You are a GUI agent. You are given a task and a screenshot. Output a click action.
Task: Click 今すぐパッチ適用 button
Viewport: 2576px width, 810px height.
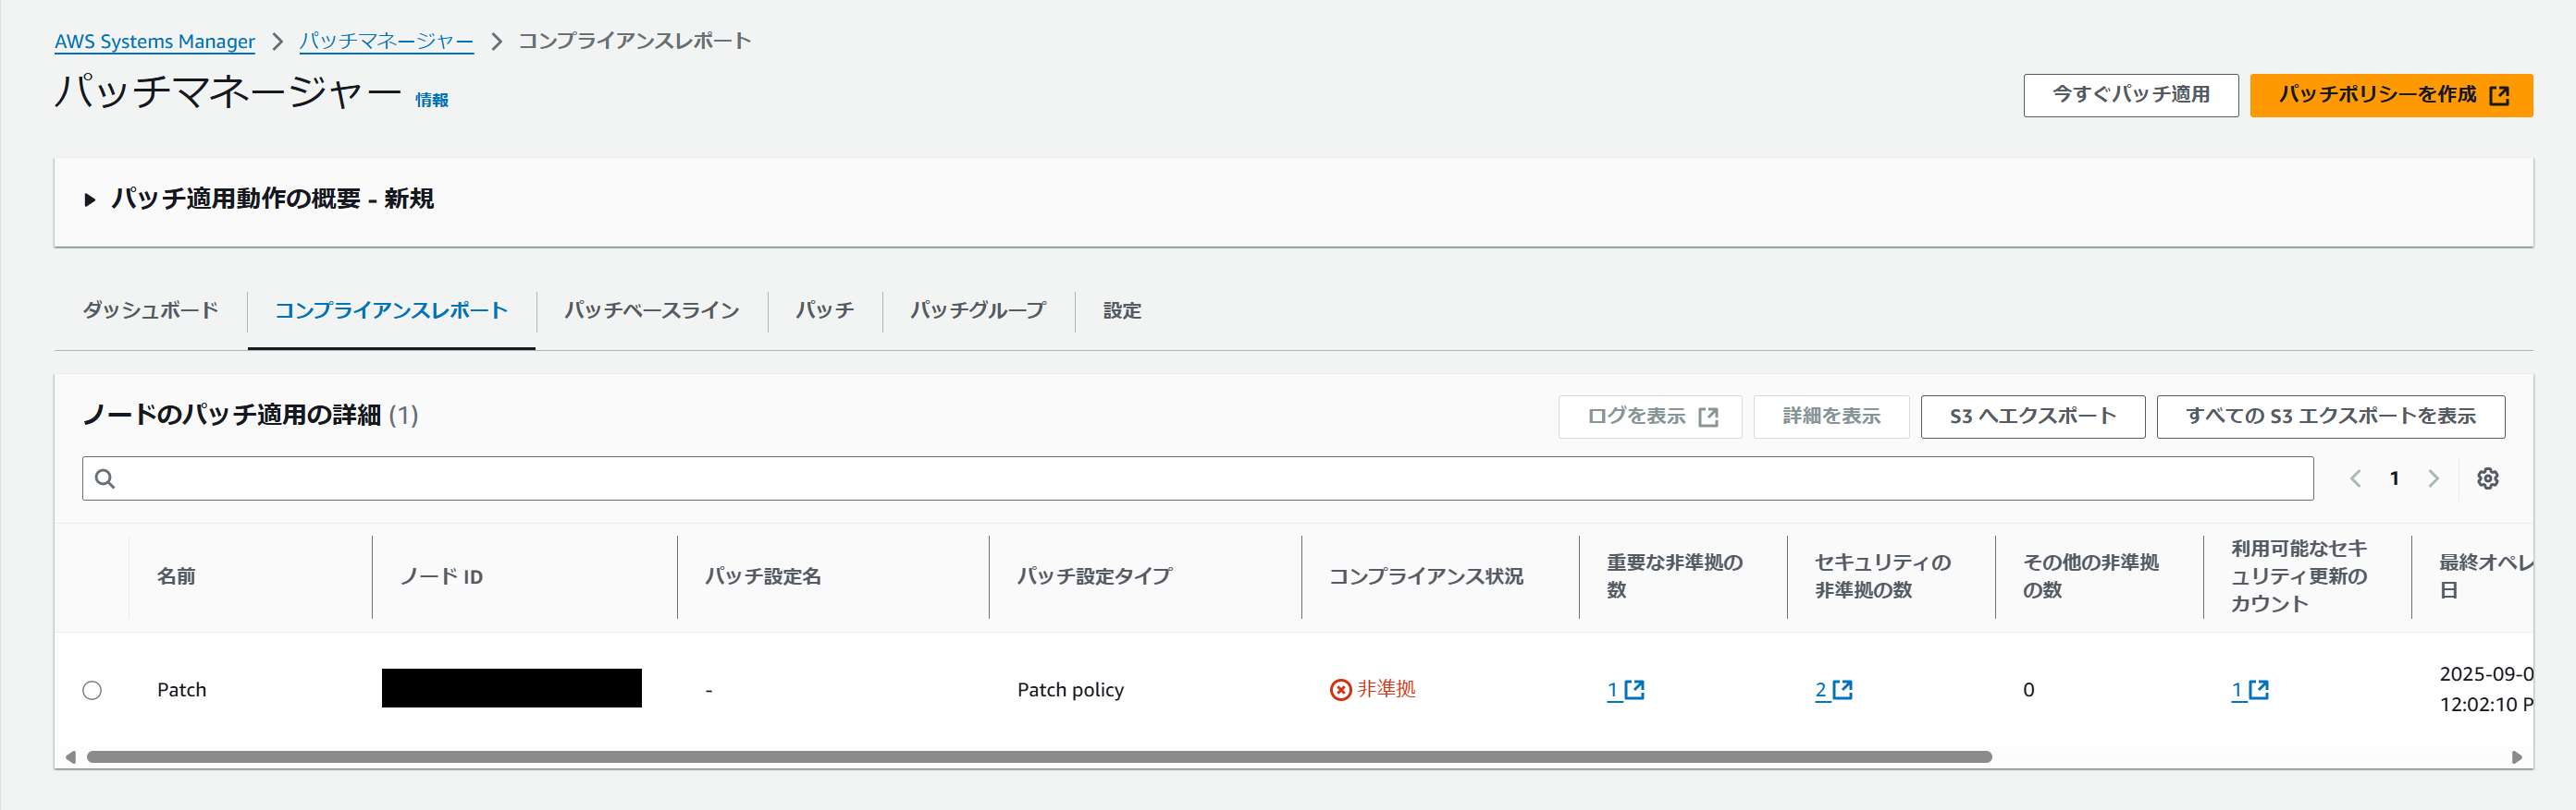[2130, 95]
